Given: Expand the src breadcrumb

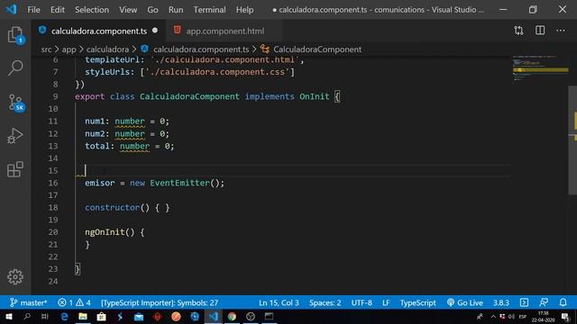Looking at the screenshot, I should pos(46,49).
